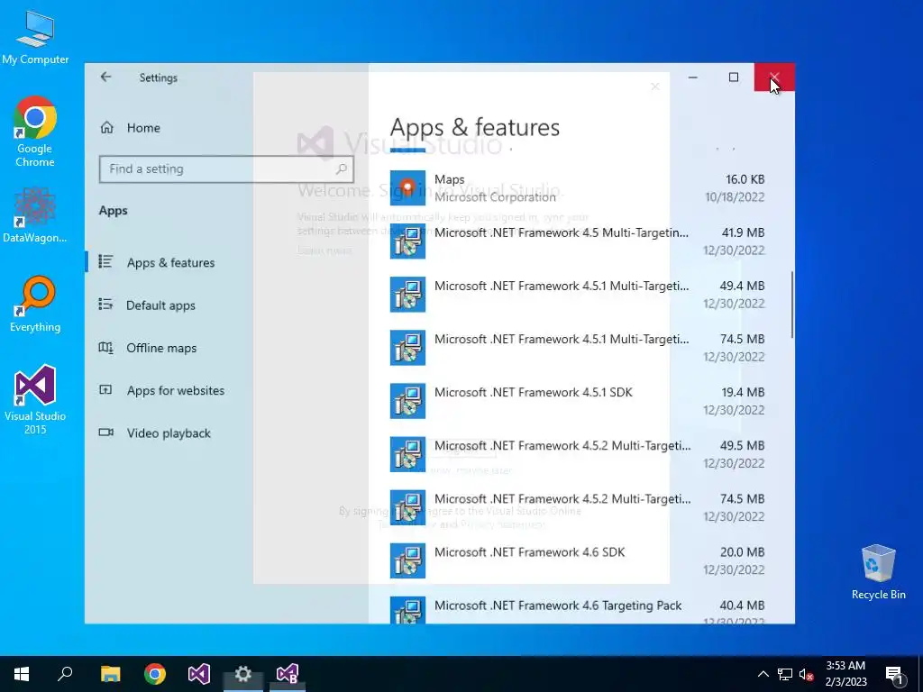This screenshot has height=692, width=923.
Task: Show hidden system tray icons
Action: [763, 674]
